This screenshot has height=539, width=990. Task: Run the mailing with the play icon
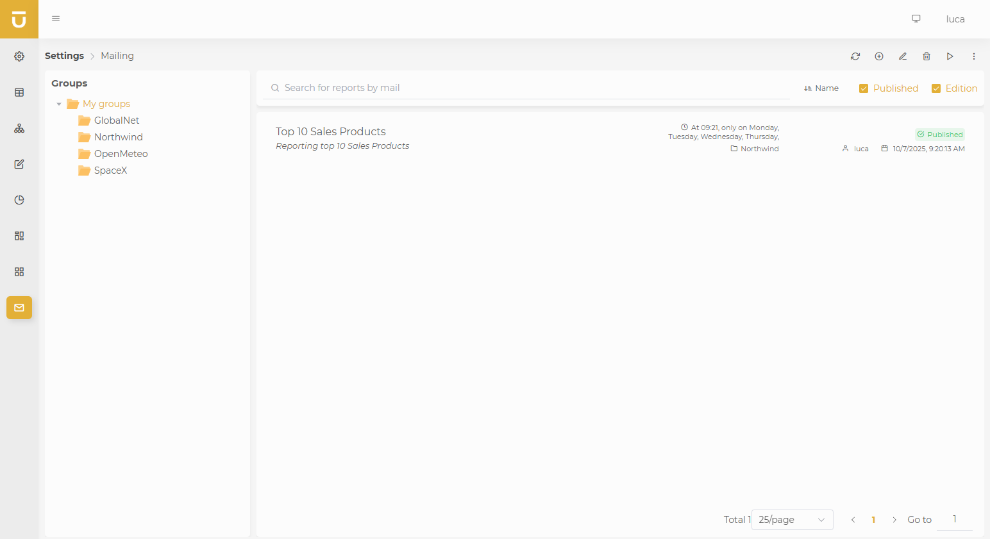pos(950,56)
